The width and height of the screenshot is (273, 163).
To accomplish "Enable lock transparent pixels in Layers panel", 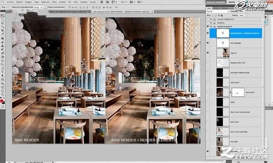I will pos(214,15).
